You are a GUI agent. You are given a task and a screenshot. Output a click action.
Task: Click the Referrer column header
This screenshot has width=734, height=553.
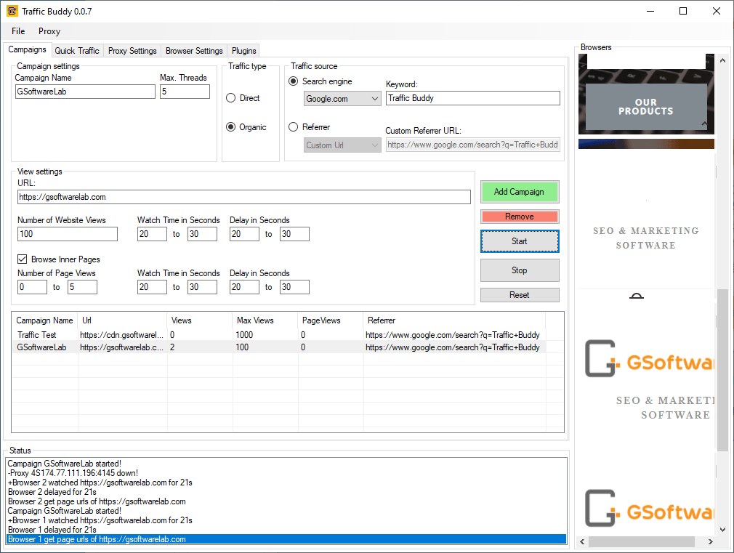(455, 320)
